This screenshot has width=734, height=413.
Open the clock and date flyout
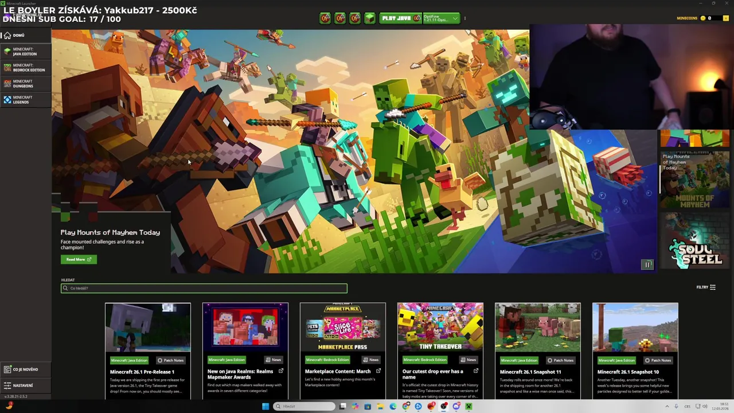[721, 406]
